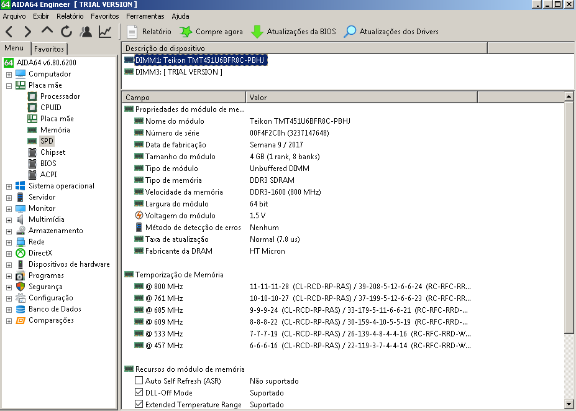This screenshot has height=411, width=576.
Task: Click the DirectX Xbox icon
Action: 21,253
